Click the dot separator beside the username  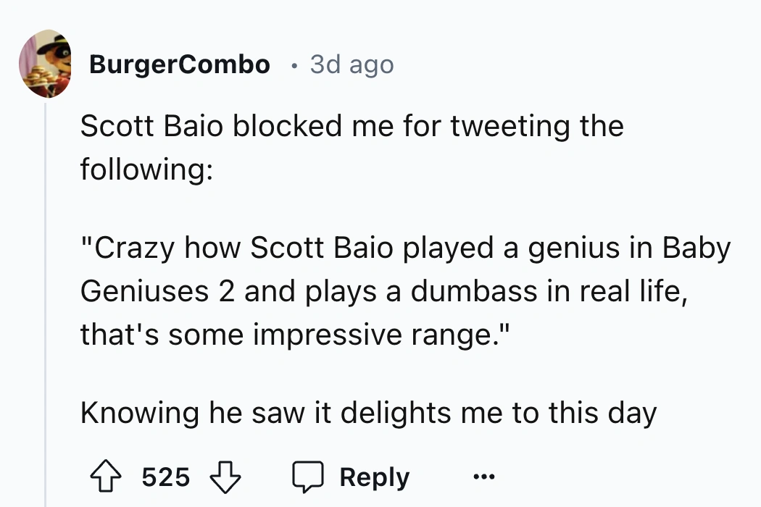point(291,65)
